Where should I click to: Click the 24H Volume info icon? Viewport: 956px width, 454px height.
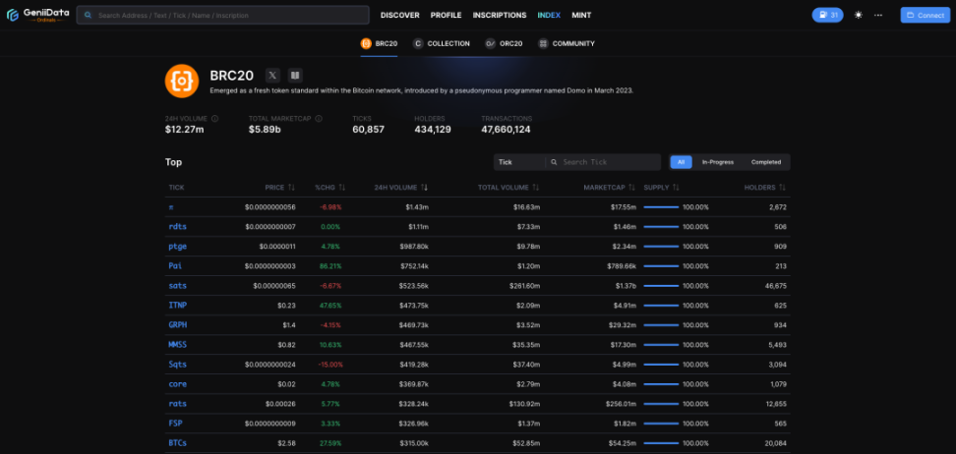click(x=214, y=119)
